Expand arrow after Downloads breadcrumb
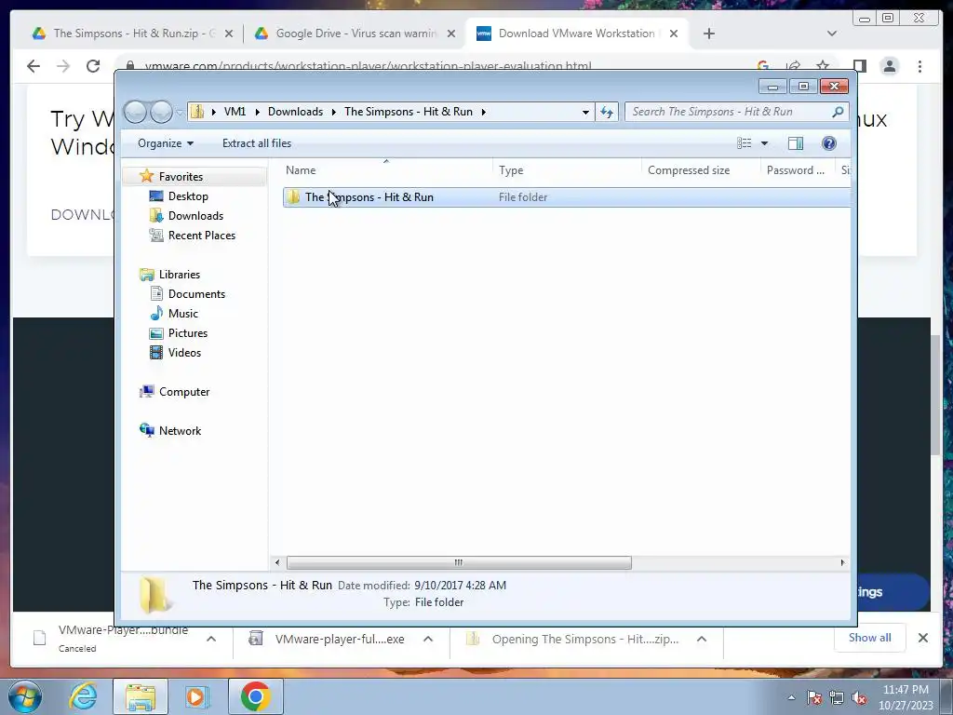 [334, 112]
